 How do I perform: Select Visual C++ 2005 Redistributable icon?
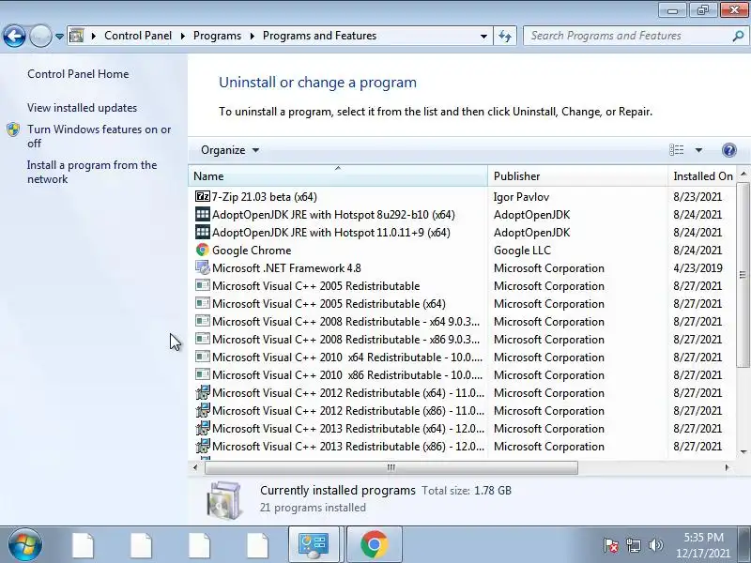(203, 286)
